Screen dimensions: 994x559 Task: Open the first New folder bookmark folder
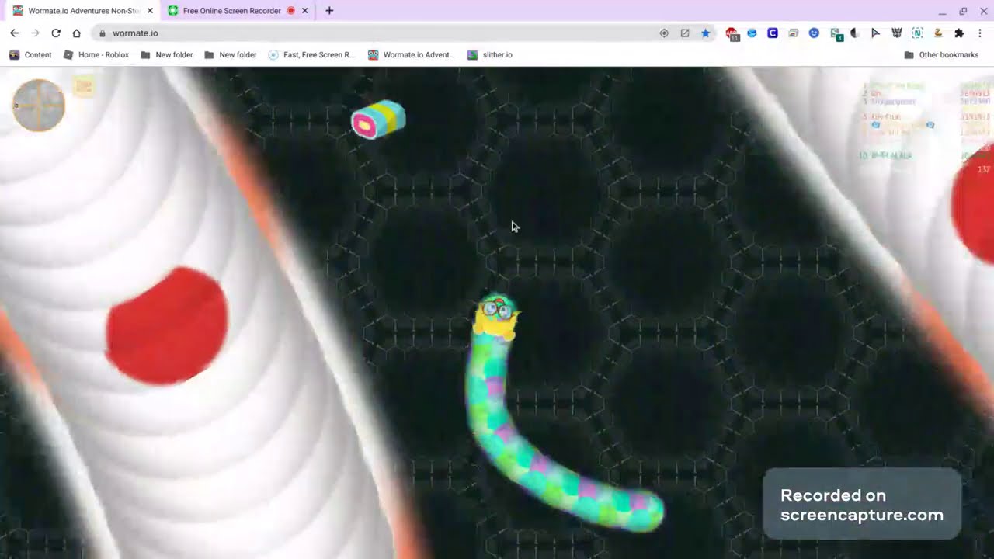pos(167,55)
